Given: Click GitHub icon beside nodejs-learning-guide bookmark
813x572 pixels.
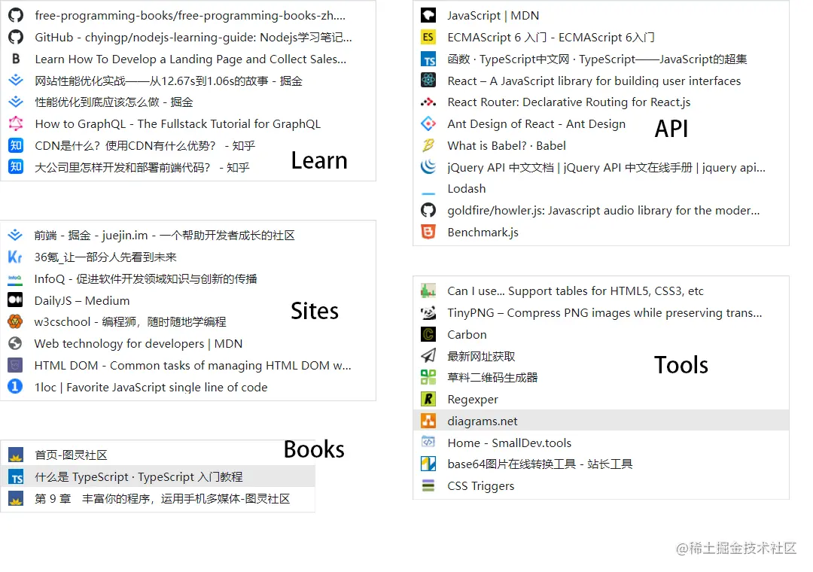Looking at the screenshot, I should tap(16, 37).
